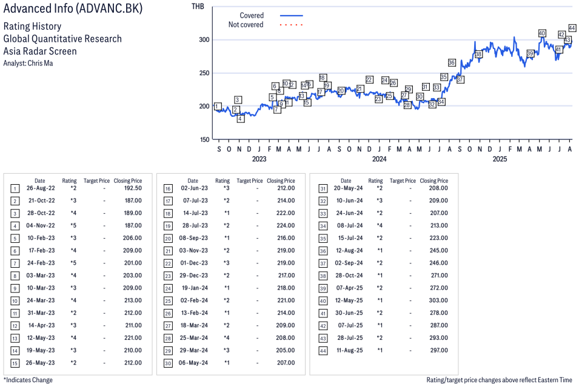Select chart marker 33 on the graph
The height and width of the screenshot is (384, 579).
437,87
